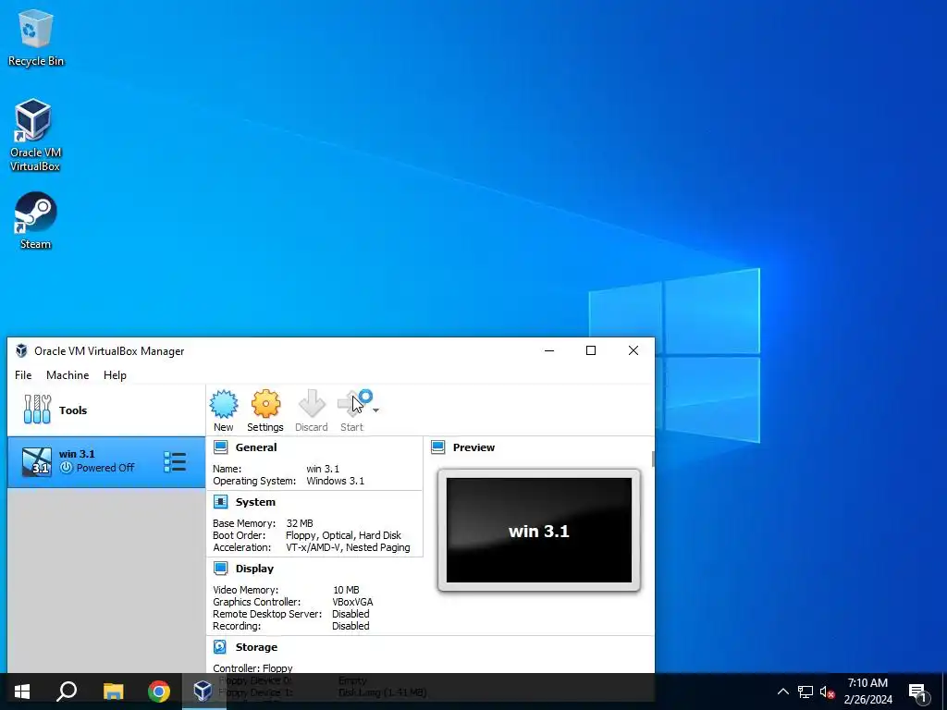
Task: Click the General section monitor icon
Action: tap(220, 447)
